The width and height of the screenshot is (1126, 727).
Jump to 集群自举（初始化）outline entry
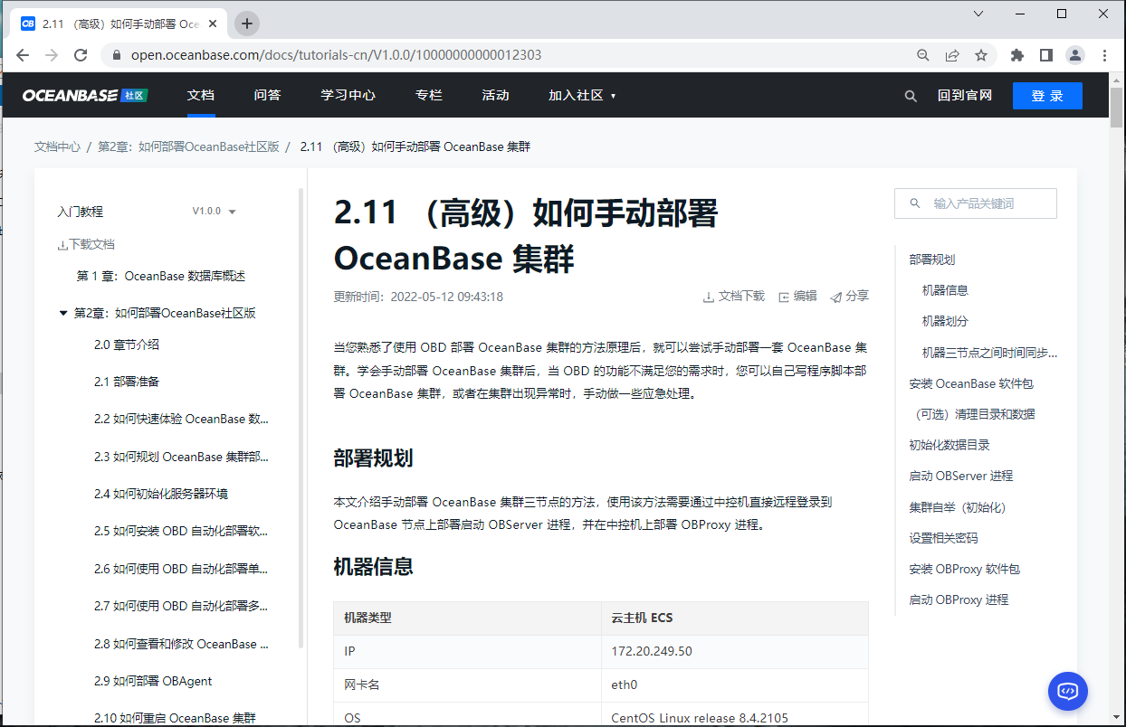point(958,507)
